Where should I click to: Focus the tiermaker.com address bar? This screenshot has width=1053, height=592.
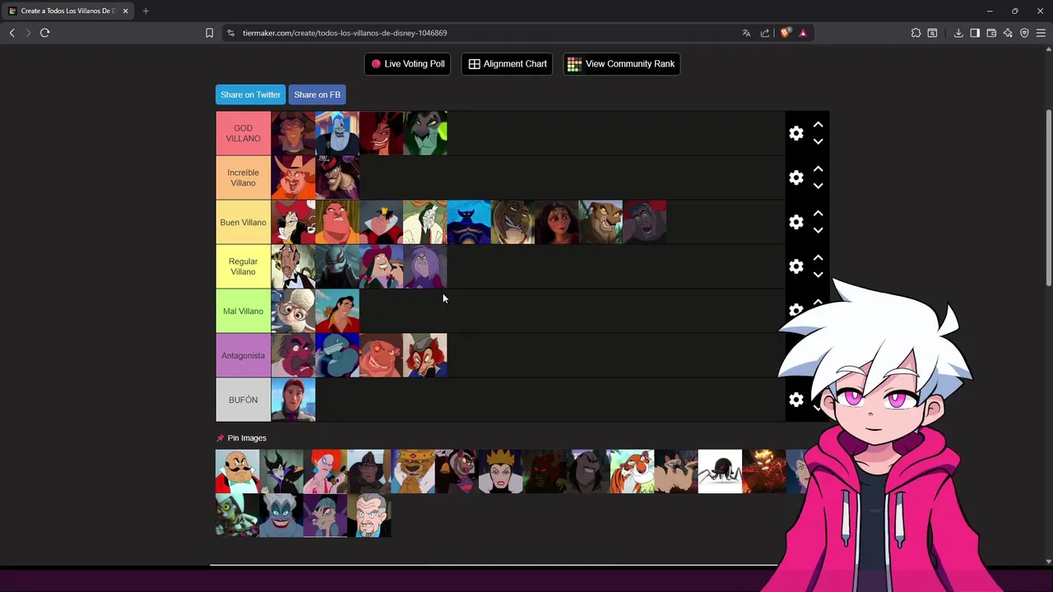pyautogui.click(x=485, y=33)
